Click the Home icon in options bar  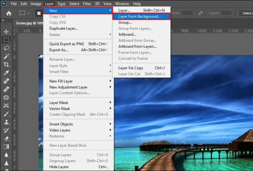[x=8, y=13]
